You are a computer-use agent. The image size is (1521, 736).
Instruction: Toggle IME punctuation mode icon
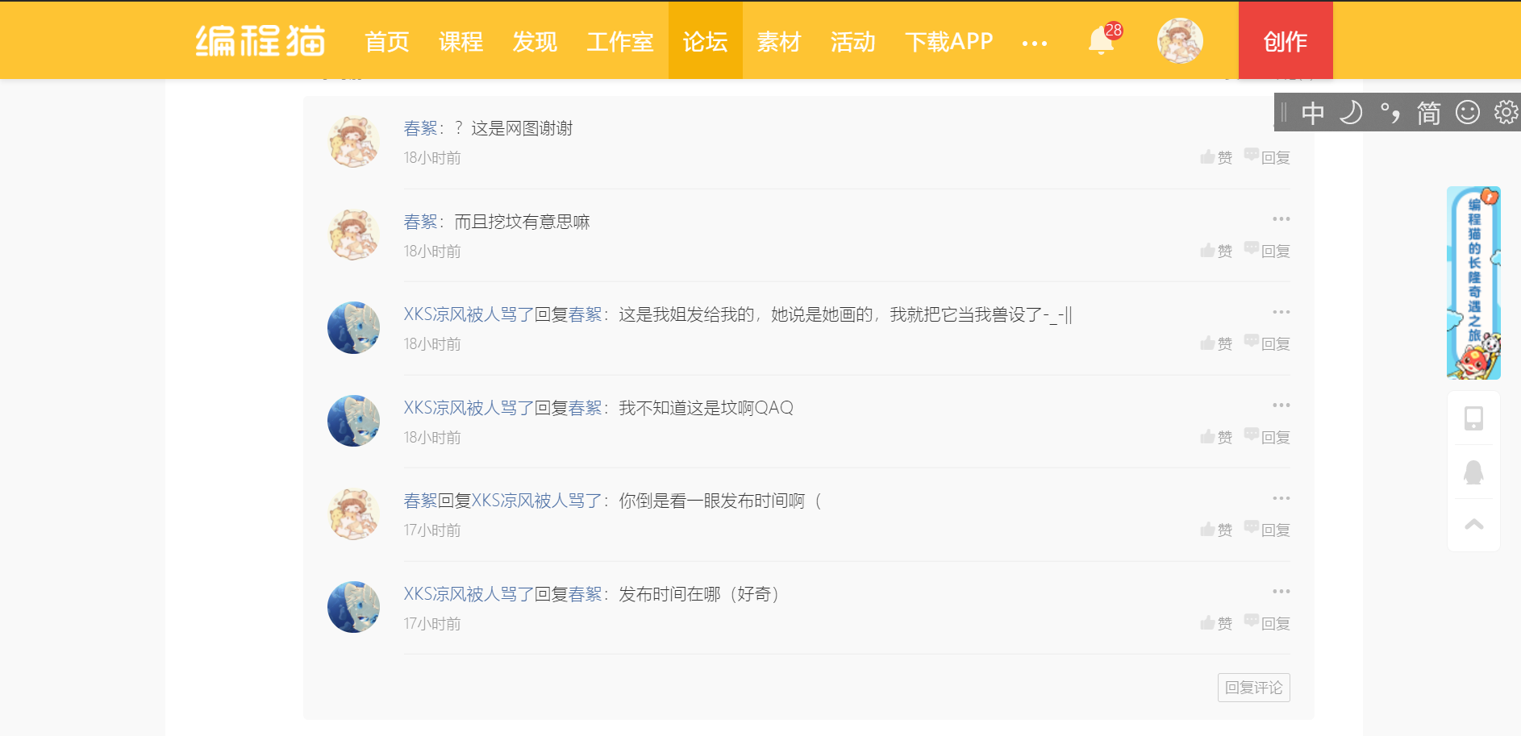pyautogui.click(x=1390, y=113)
